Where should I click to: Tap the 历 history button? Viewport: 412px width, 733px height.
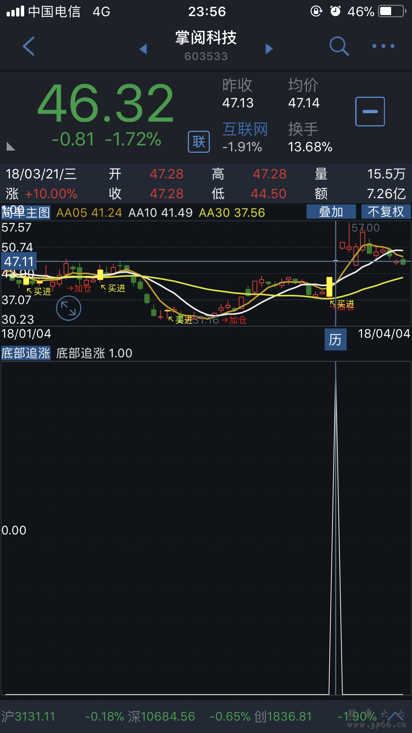pyautogui.click(x=335, y=340)
